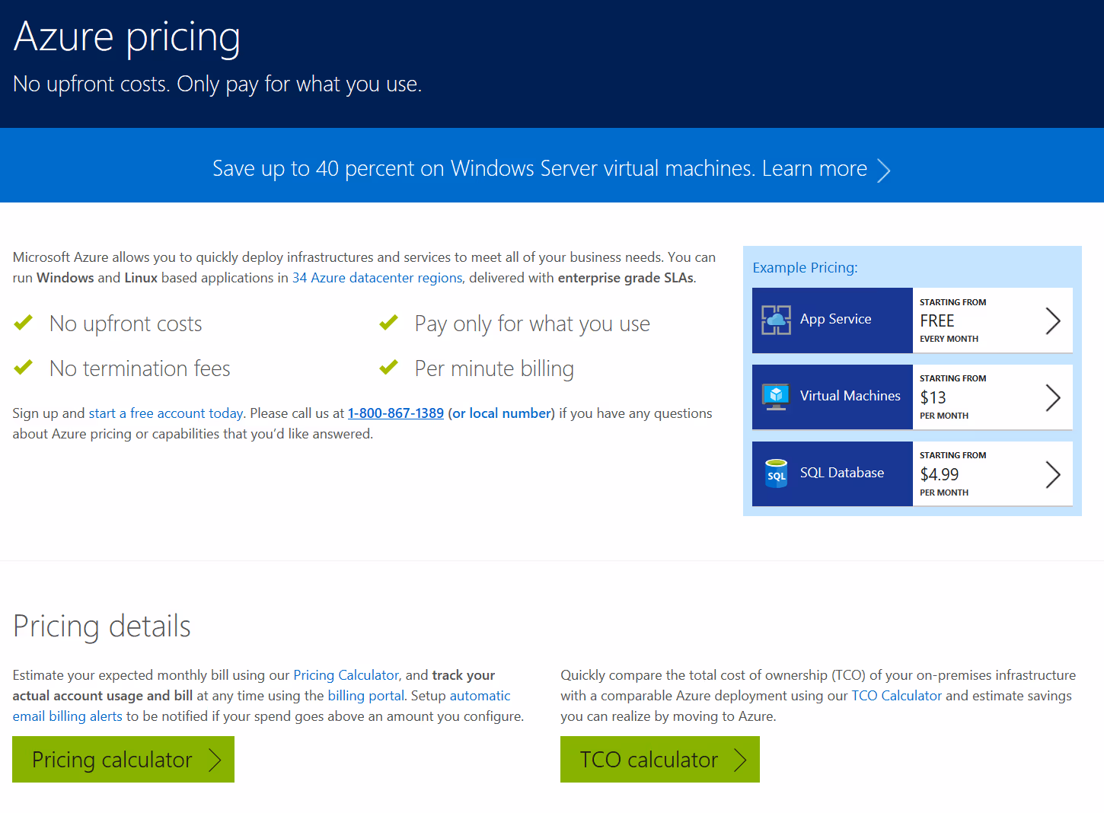Viewport: 1104px width, 813px height.
Task: Call the 1-800-867-1389 phone number link
Action: 396,413
